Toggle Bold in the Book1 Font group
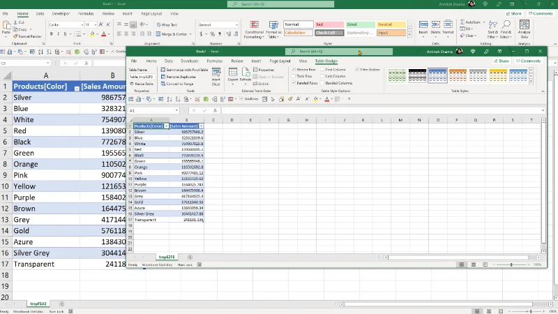The image size is (558, 314). tap(51, 34)
